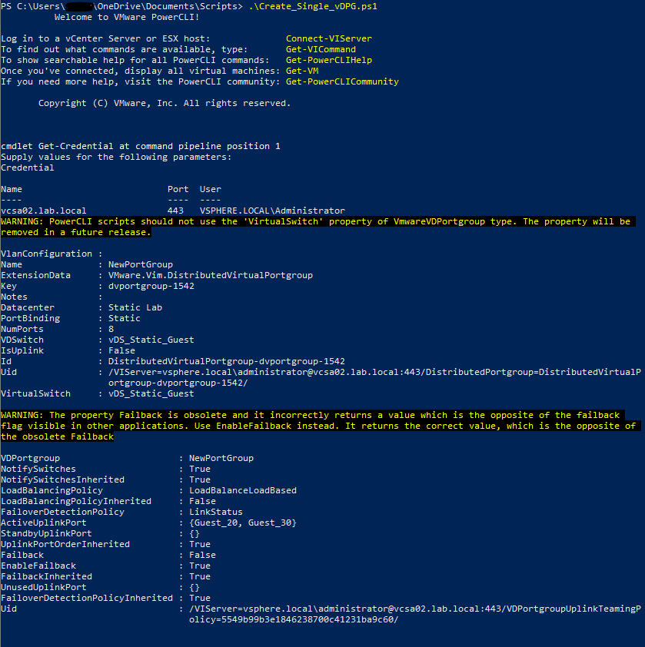Click the Create_Single_vDPG.ps1 script name
The width and height of the screenshot is (645, 647).
pyautogui.click(x=318, y=6)
